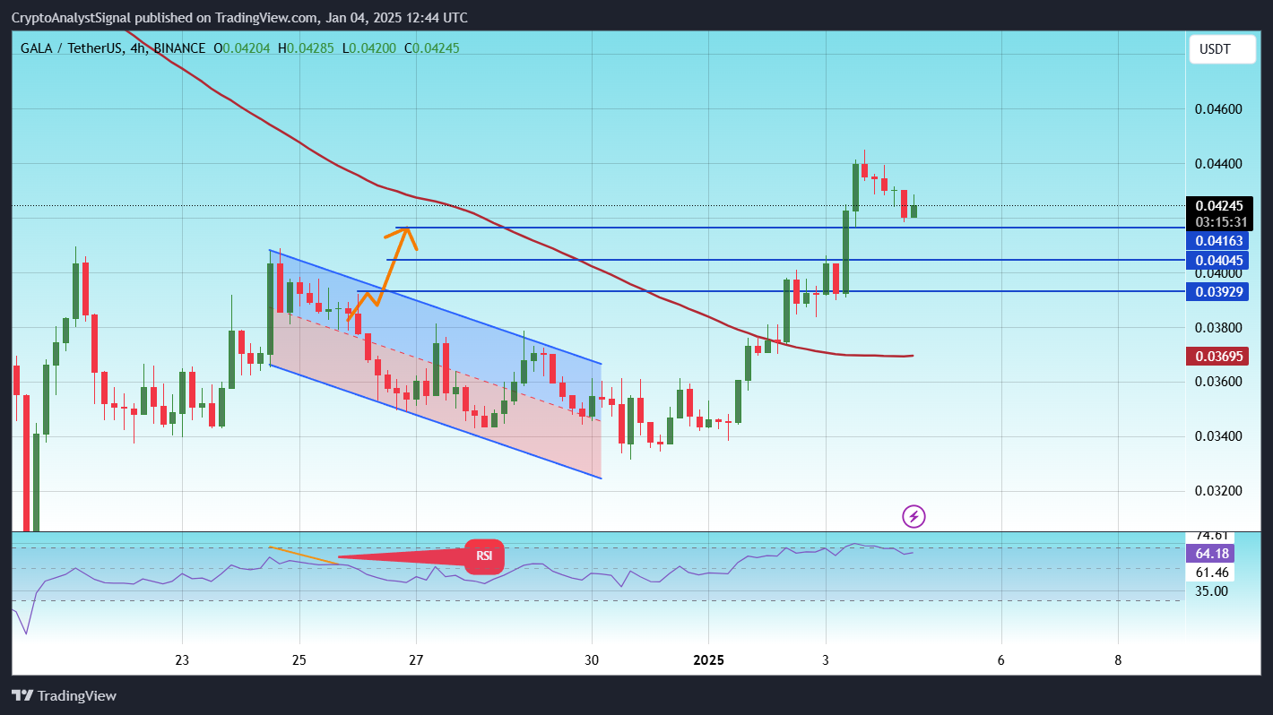This screenshot has height=715, width=1273.
Task: Click the 0.03200 price axis tick
Action: pos(1218,491)
